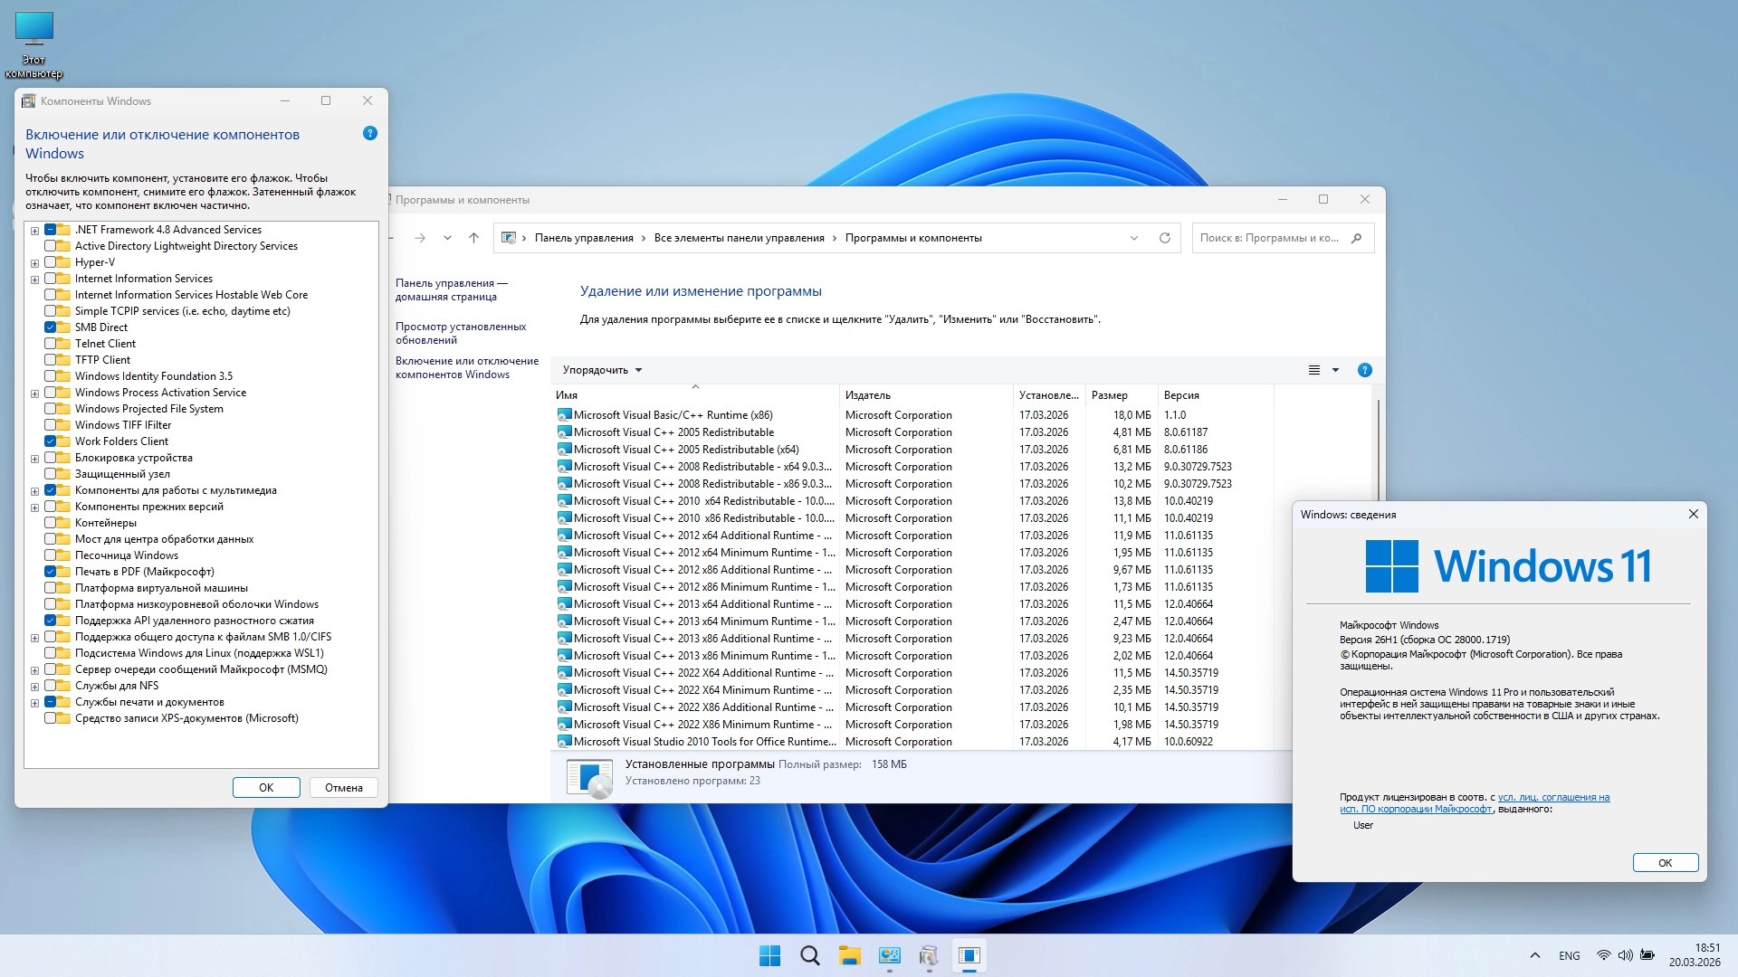Enable the Telnet Client checkbox

[x=51, y=344]
